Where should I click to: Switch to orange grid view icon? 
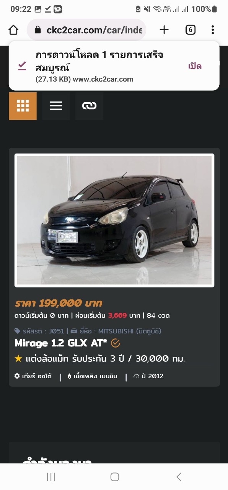click(x=23, y=106)
